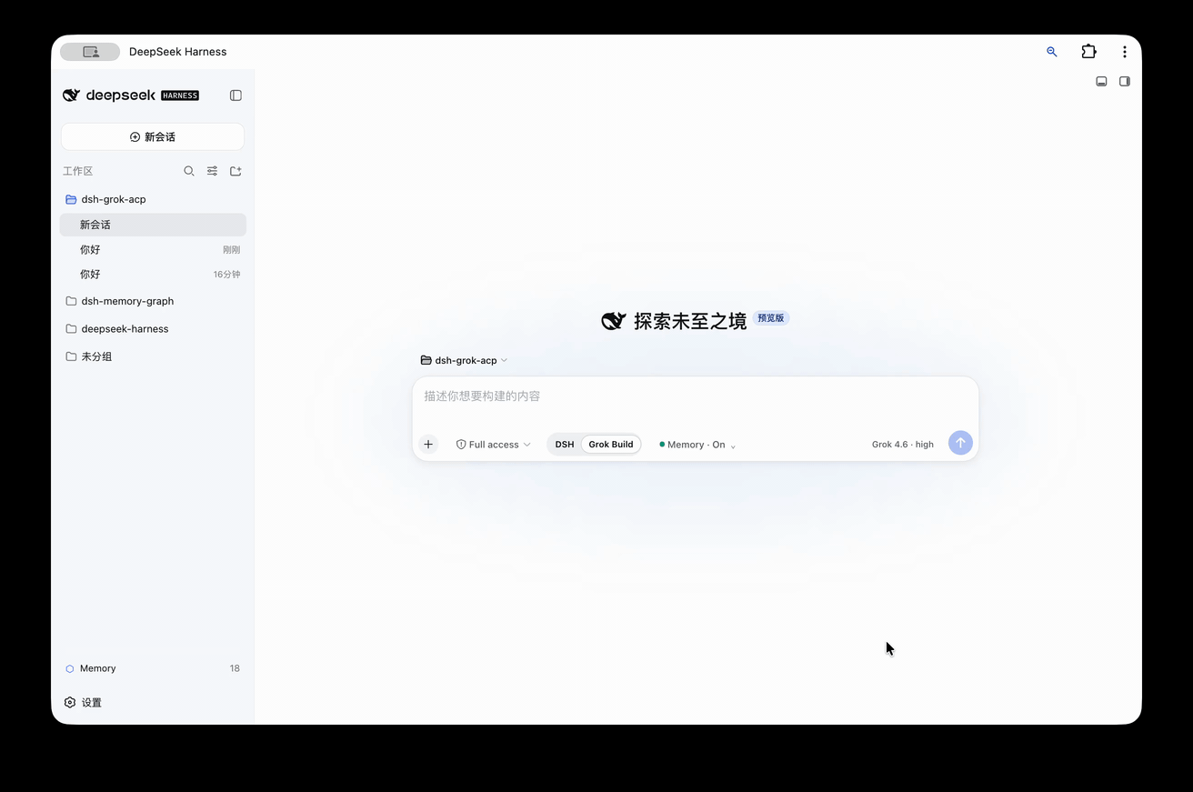1193x792 pixels.
Task: Open workspace filter settings icon
Action: point(212,171)
